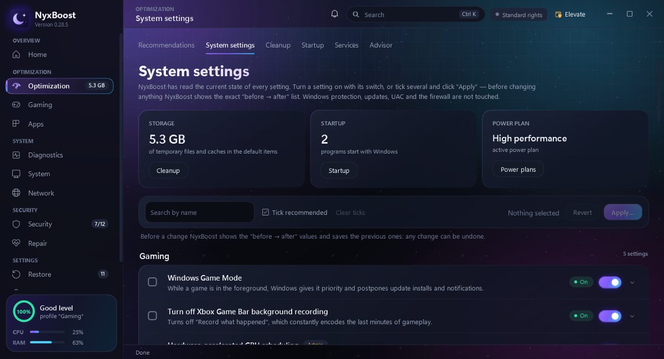Switch to the Services tab
664x359 pixels.
pos(346,45)
